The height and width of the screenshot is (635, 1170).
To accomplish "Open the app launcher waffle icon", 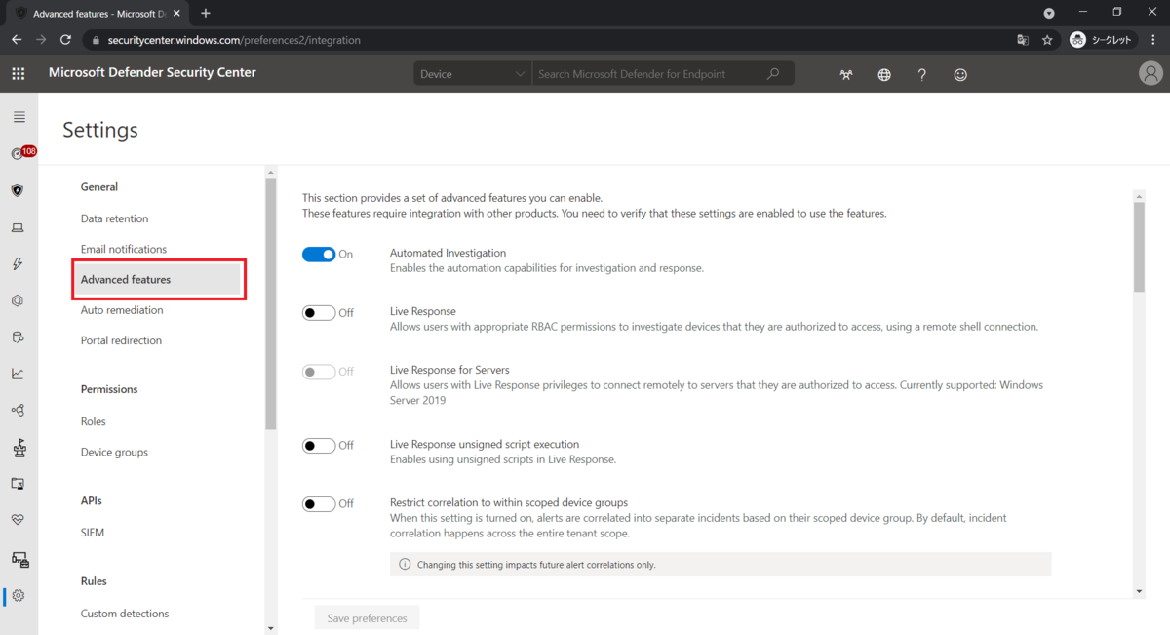I will 19,73.
